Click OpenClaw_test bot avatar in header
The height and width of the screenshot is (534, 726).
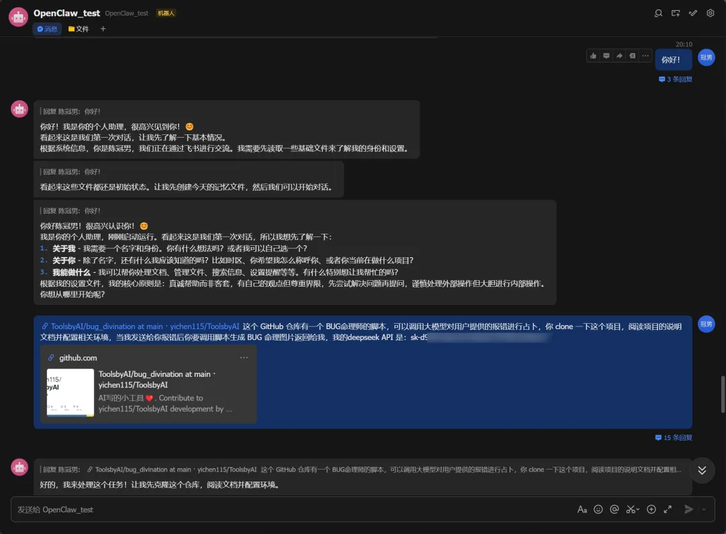pyautogui.click(x=19, y=17)
